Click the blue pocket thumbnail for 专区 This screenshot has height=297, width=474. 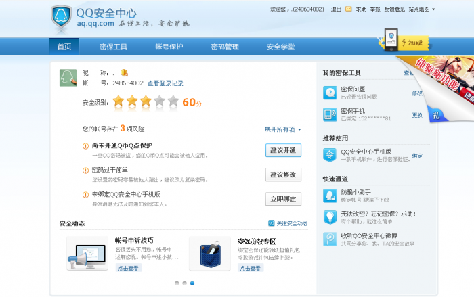[x=210, y=253]
